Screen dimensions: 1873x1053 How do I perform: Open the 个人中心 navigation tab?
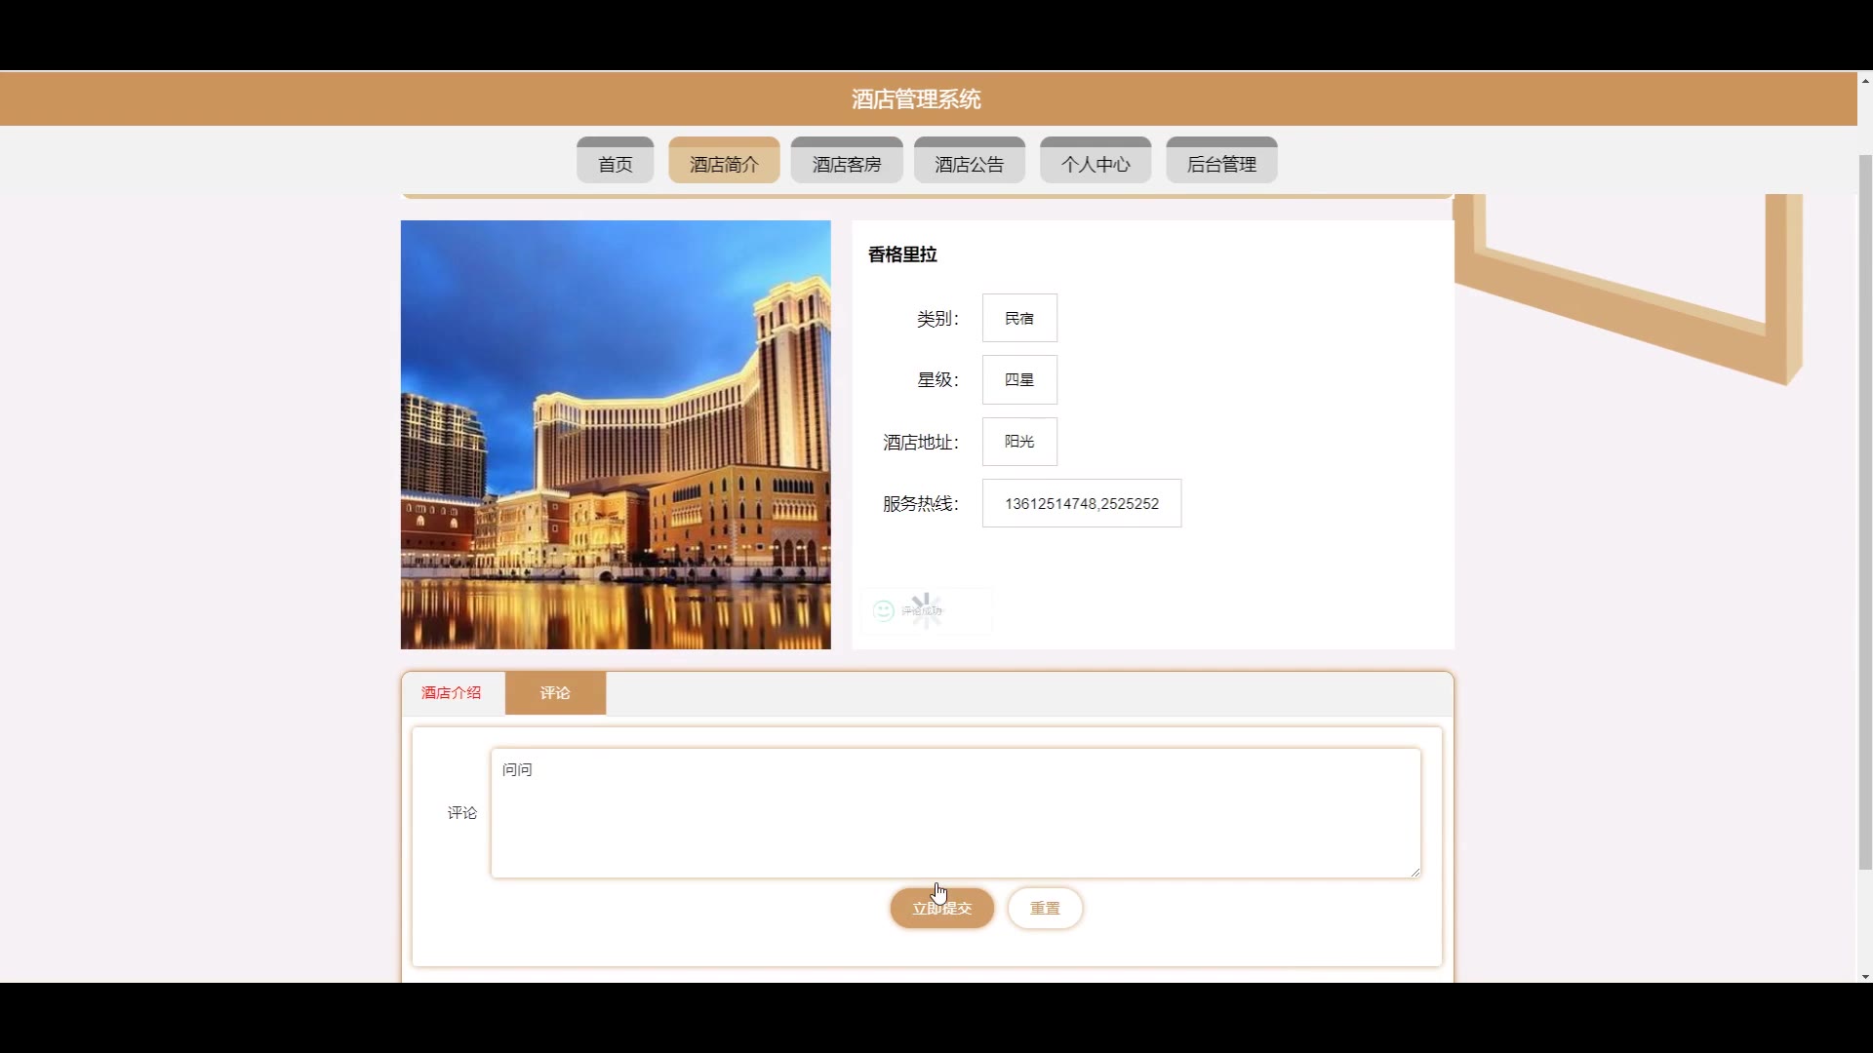tap(1096, 161)
